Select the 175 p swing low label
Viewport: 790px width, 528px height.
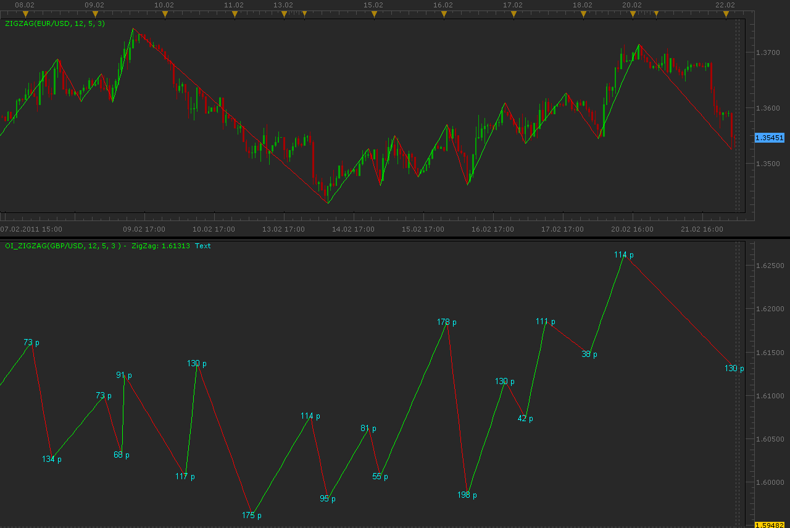tap(252, 515)
